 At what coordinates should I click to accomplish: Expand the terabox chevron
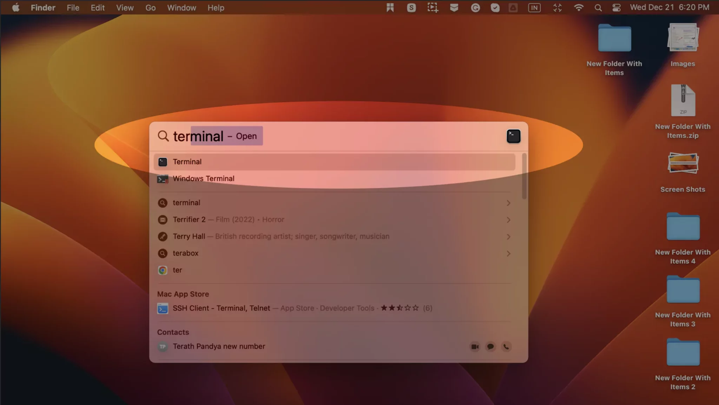508,254
